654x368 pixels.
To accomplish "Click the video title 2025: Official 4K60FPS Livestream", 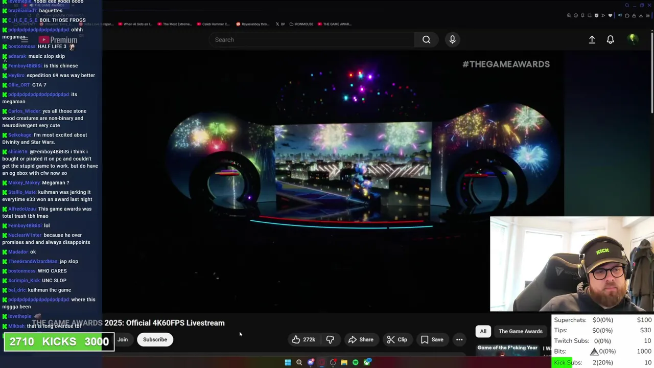I will (165, 323).
